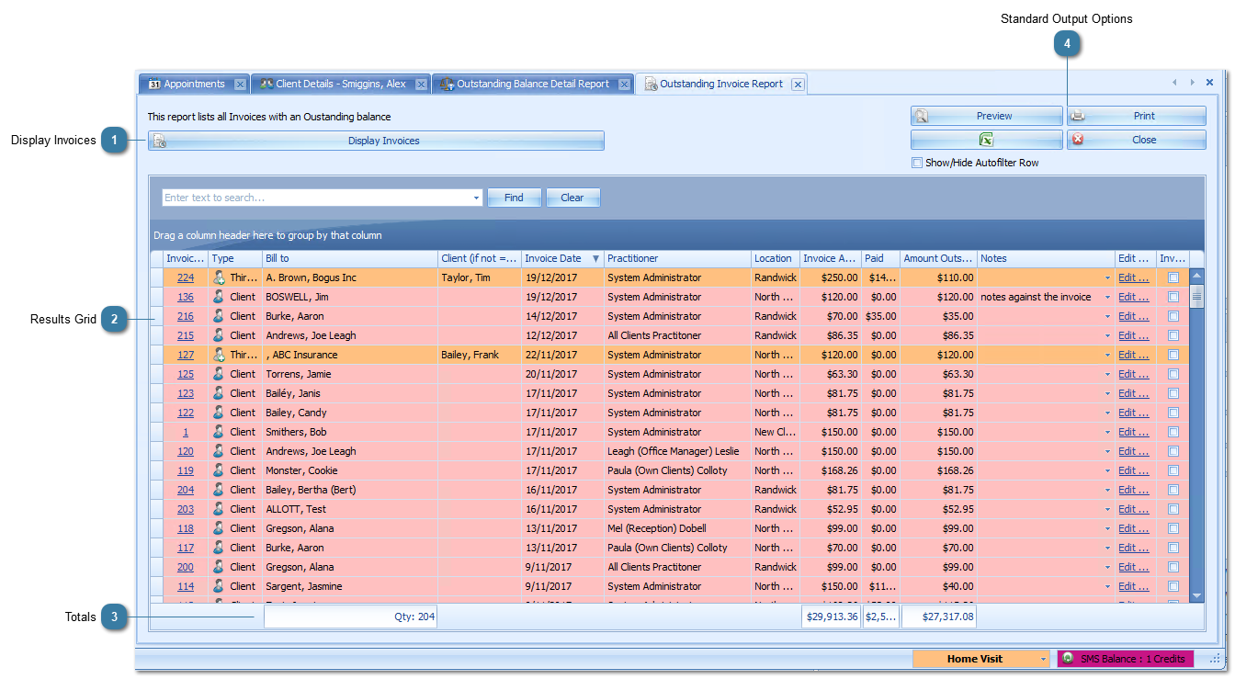The image size is (1235, 679).
Task: Click the client icon in ALLOTT, Test row
Action: 219,509
